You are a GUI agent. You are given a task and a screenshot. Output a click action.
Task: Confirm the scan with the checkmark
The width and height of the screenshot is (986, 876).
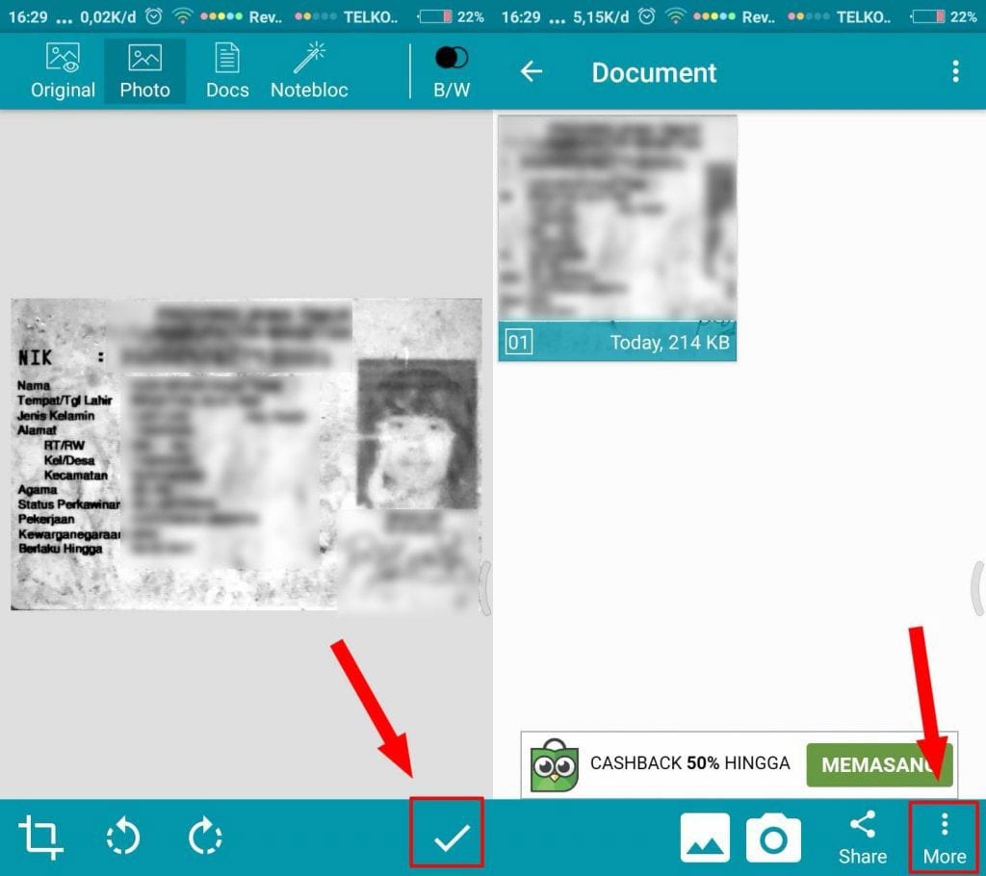click(451, 837)
